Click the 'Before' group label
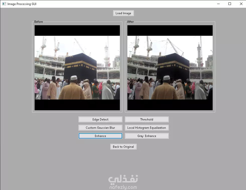The width and height of the screenshot is (246, 190). 38,22
